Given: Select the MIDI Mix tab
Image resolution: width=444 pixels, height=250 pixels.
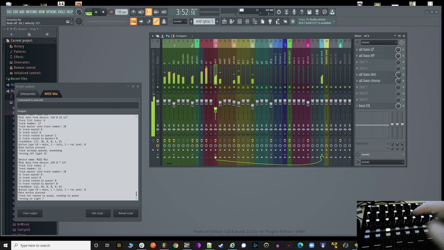Looking at the screenshot, I should click(51, 94).
